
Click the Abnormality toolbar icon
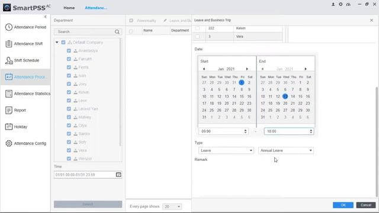[131, 21]
